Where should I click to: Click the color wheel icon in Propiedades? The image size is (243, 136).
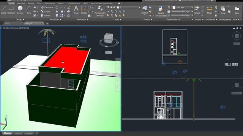[169, 8]
